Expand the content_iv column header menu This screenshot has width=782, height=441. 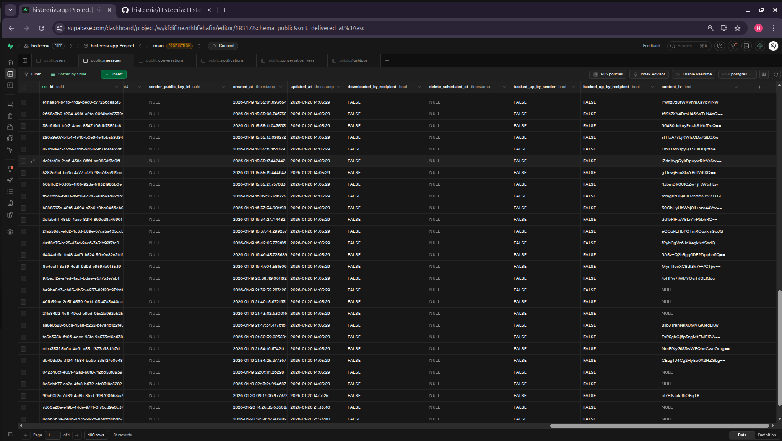736,87
